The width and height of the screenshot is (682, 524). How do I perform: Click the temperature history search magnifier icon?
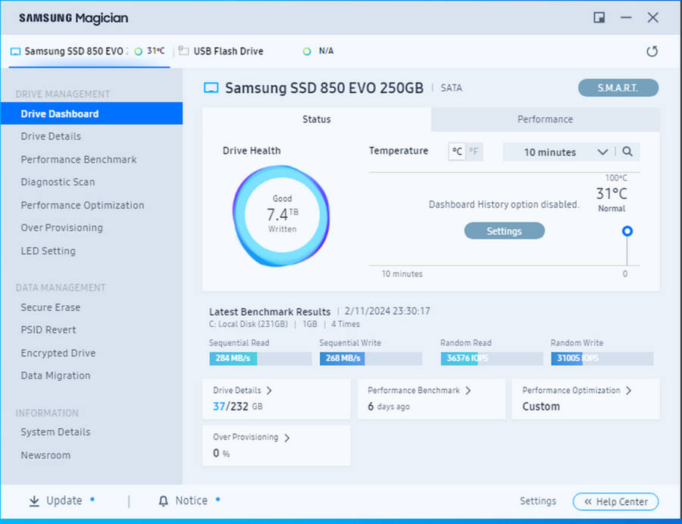coord(627,152)
